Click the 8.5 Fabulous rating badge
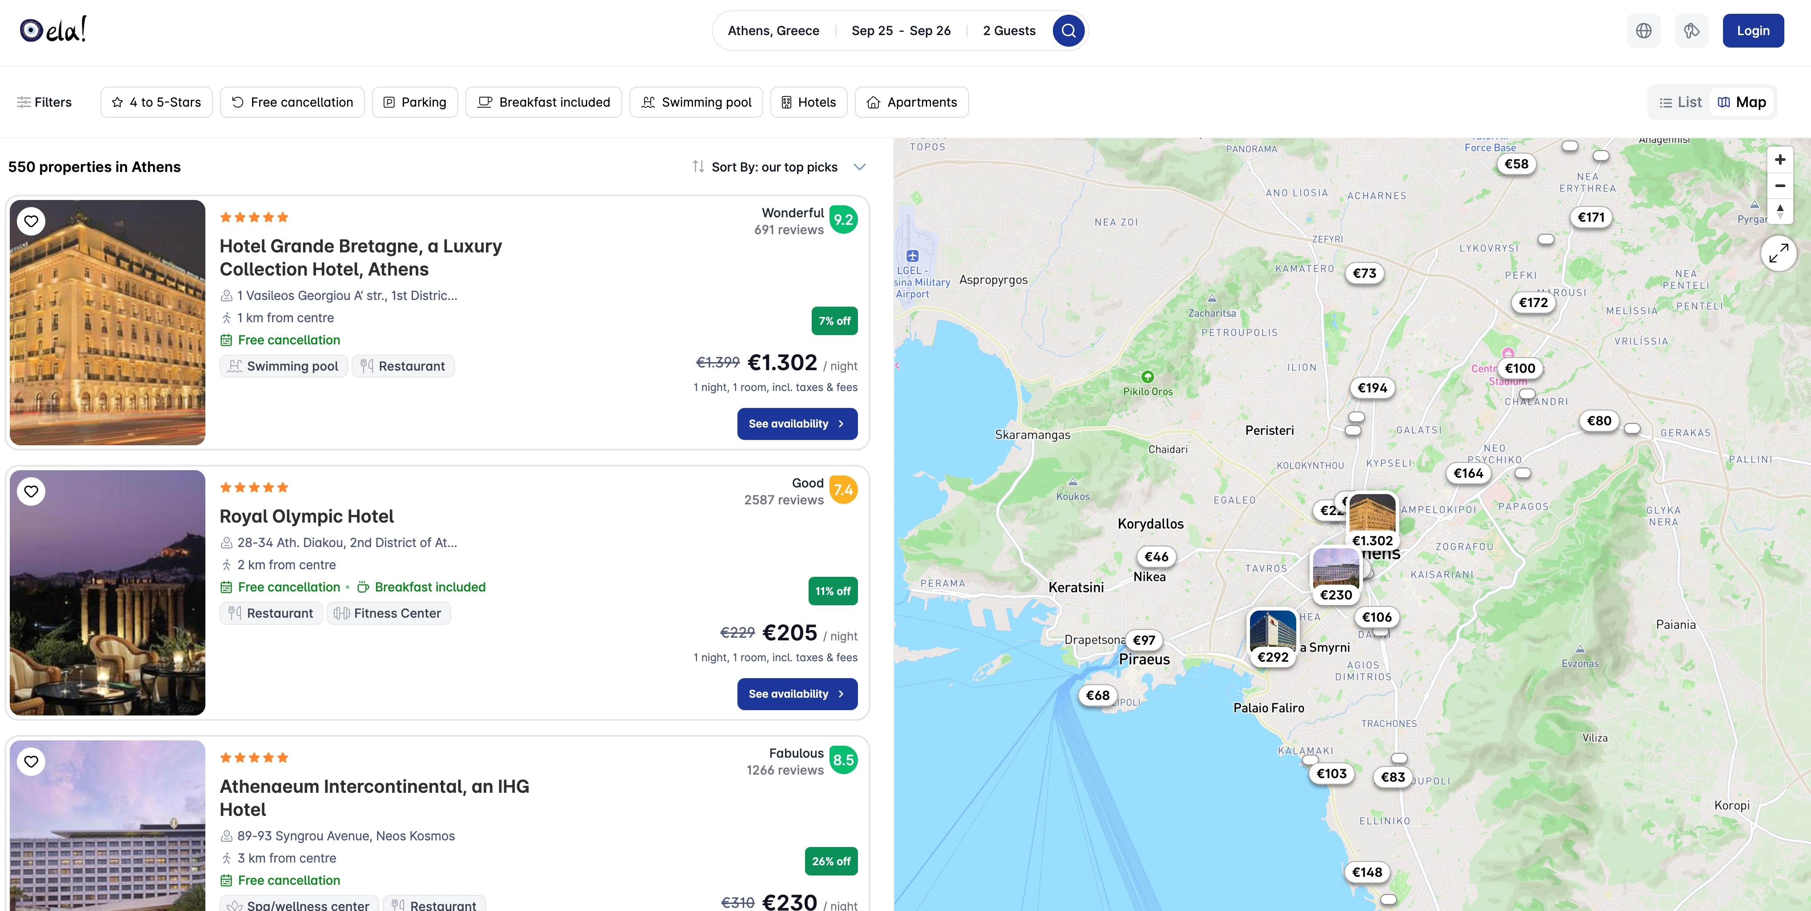The width and height of the screenshot is (1811, 911). click(x=843, y=760)
